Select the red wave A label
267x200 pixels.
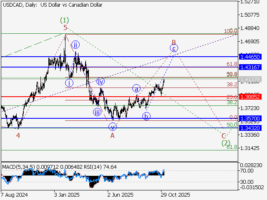point(112,136)
